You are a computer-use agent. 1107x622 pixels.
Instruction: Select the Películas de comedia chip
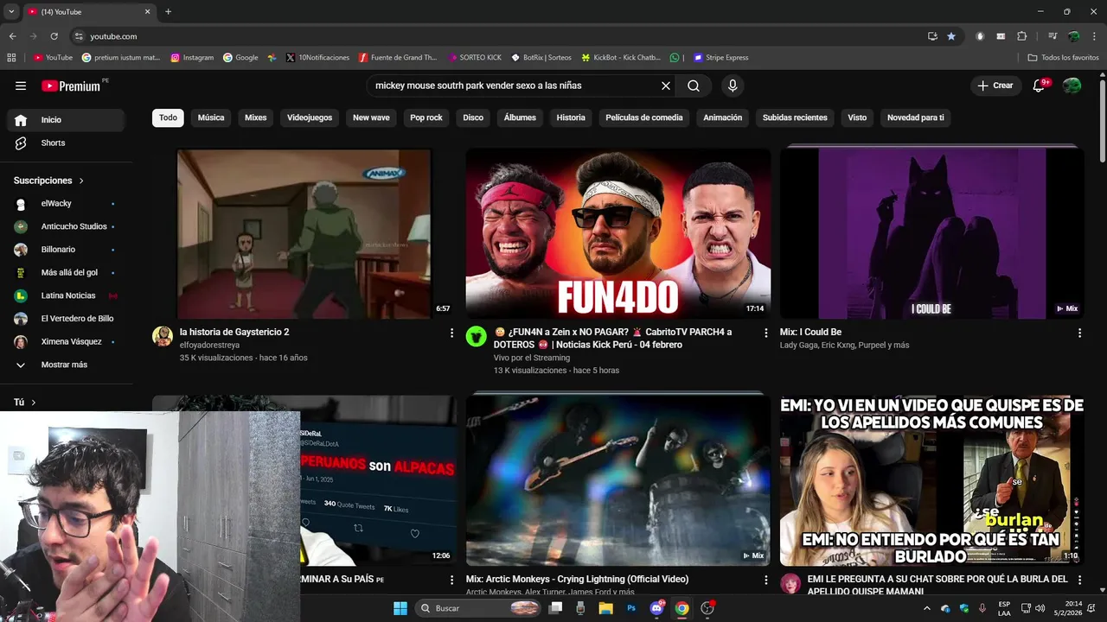coord(644,117)
